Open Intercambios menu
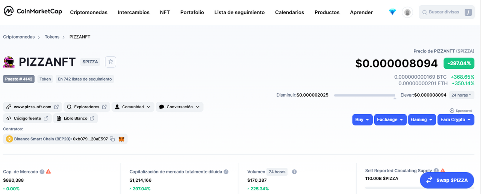This screenshot has height=194, width=481. tap(133, 12)
